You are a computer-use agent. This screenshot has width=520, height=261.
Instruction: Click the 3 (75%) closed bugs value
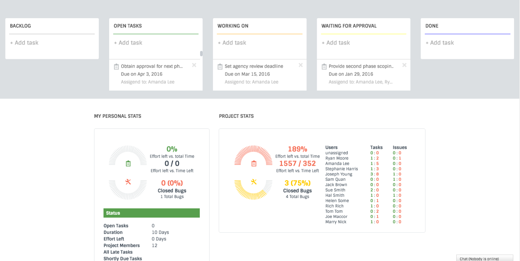click(297, 183)
